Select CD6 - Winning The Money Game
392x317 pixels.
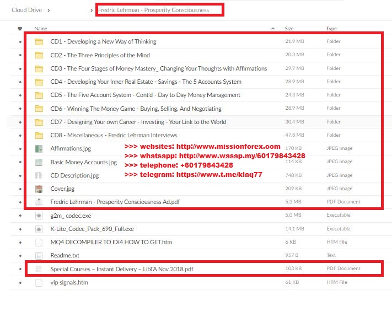[x=136, y=109]
